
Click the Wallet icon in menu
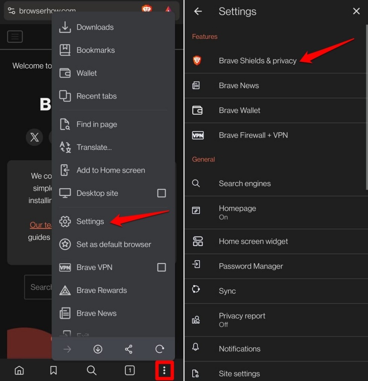pos(65,73)
